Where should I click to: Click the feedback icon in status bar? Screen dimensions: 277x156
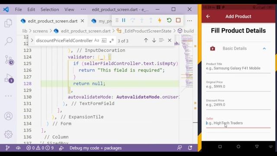pos(180,148)
